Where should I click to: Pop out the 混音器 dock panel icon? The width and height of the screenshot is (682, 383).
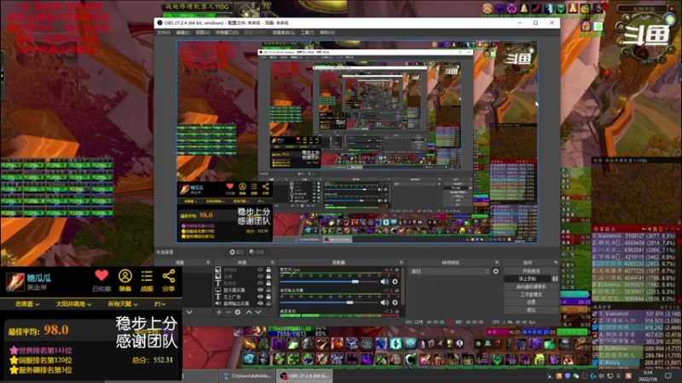[x=401, y=262]
